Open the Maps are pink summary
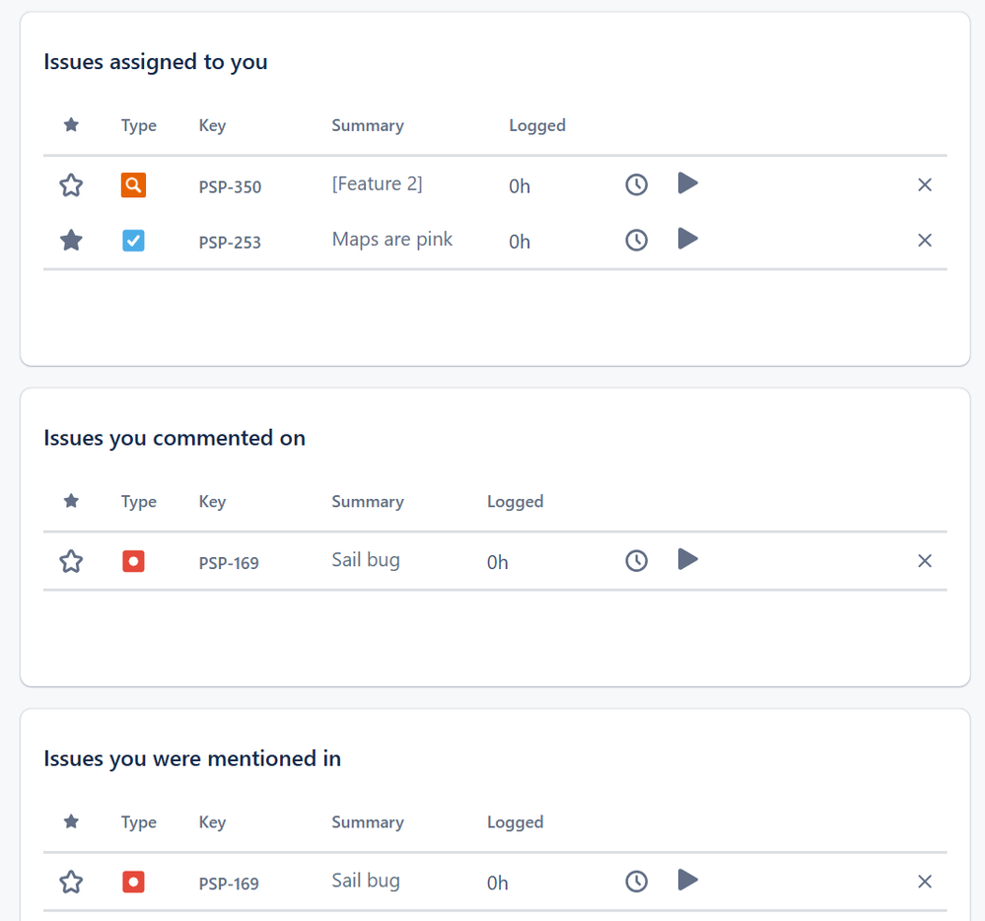The image size is (985, 921). (x=392, y=240)
